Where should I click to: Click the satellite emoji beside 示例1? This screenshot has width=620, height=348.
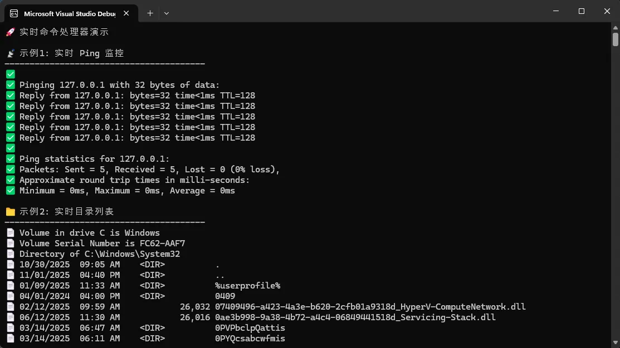tap(10, 53)
